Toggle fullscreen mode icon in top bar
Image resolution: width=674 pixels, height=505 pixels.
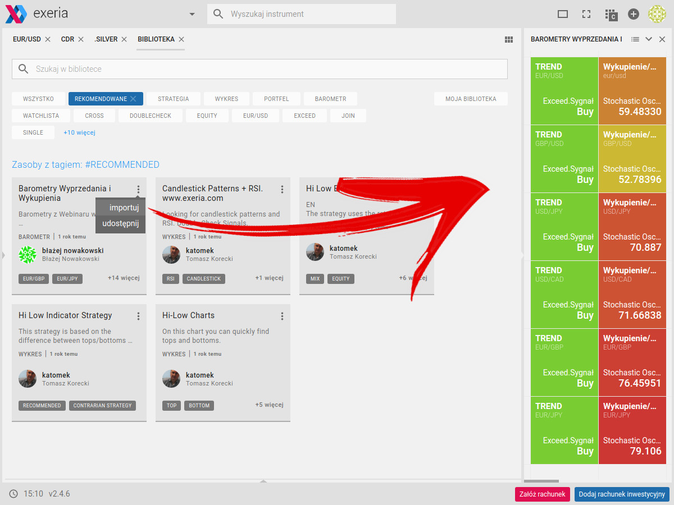(586, 14)
